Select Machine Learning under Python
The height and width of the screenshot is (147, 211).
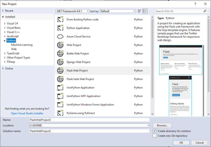[x=22, y=45]
